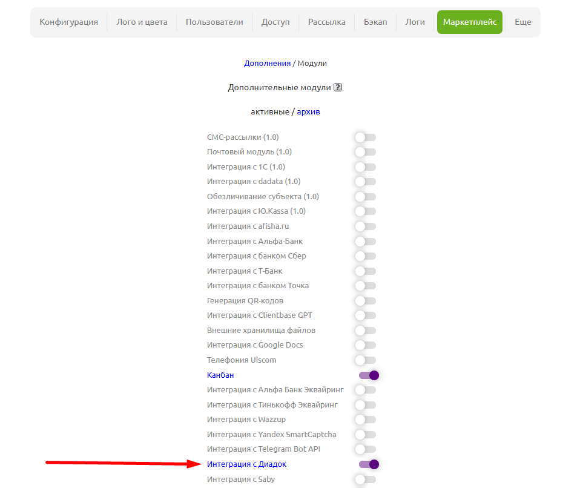Click the help question mark icon

(x=338, y=87)
